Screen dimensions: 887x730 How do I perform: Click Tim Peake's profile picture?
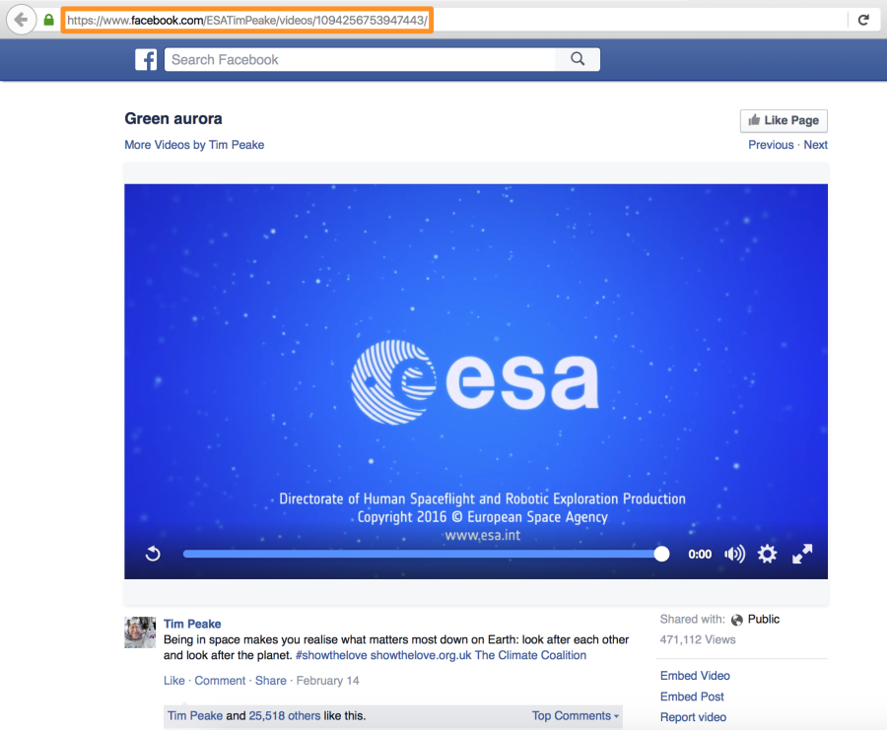pos(140,632)
